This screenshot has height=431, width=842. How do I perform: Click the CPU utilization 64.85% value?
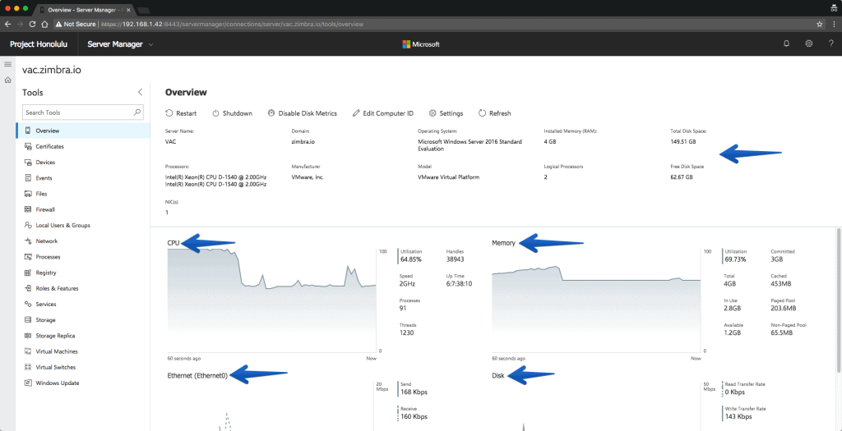(x=411, y=259)
